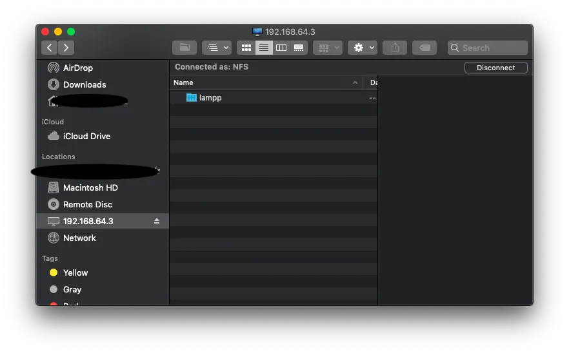Click 'Connected as: NFS' status text
This screenshot has width=569, height=353.
tap(212, 67)
